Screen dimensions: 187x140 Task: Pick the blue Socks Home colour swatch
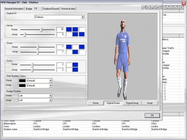pos(75,65)
